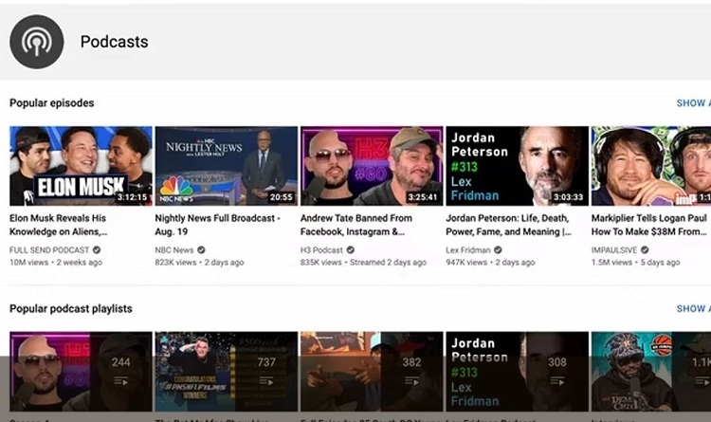
Task: Show all Popular episodes
Action: click(694, 103)
